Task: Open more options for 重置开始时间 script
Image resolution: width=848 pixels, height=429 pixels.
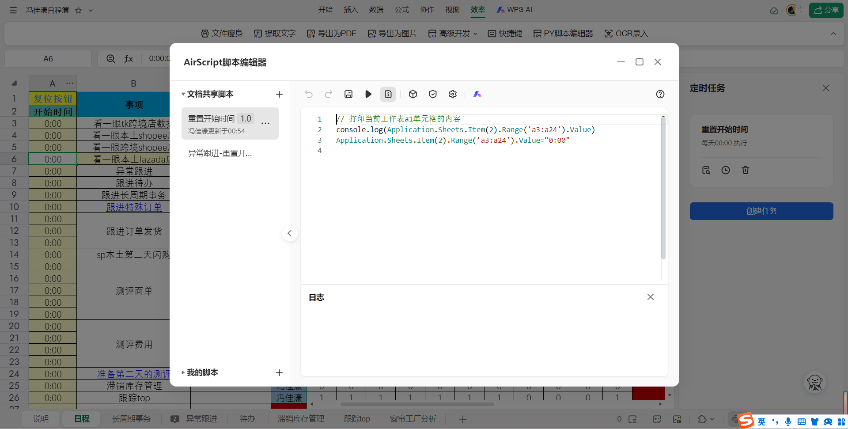Action: [265, 123]
